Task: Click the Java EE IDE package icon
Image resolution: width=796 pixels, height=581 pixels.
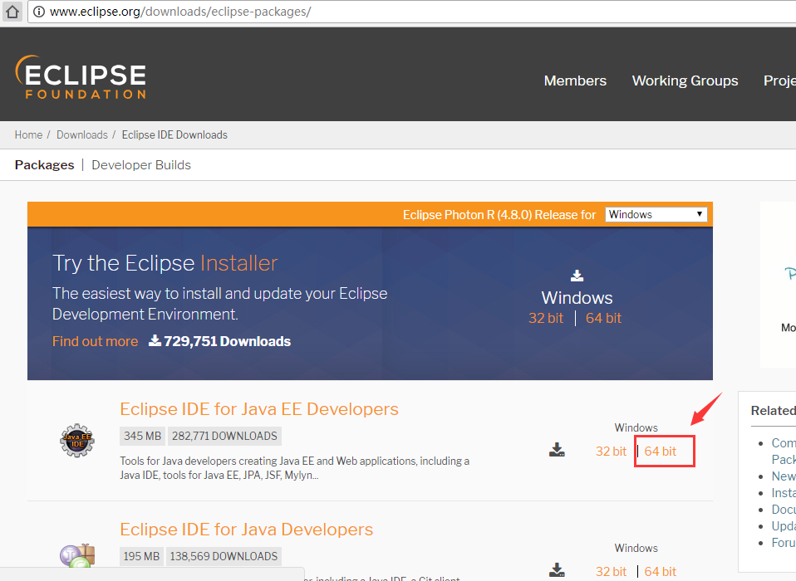Action: [77, 441]
